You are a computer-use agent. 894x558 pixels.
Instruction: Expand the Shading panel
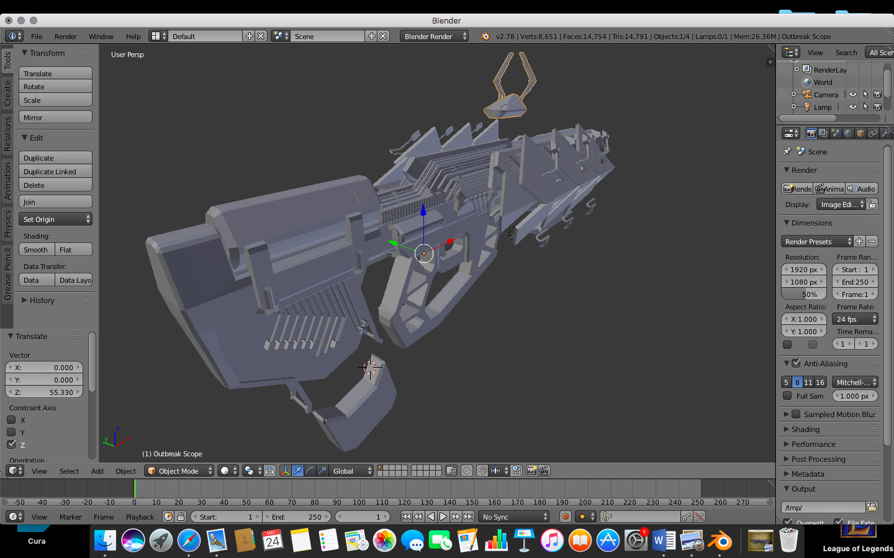tap(805, 429)
